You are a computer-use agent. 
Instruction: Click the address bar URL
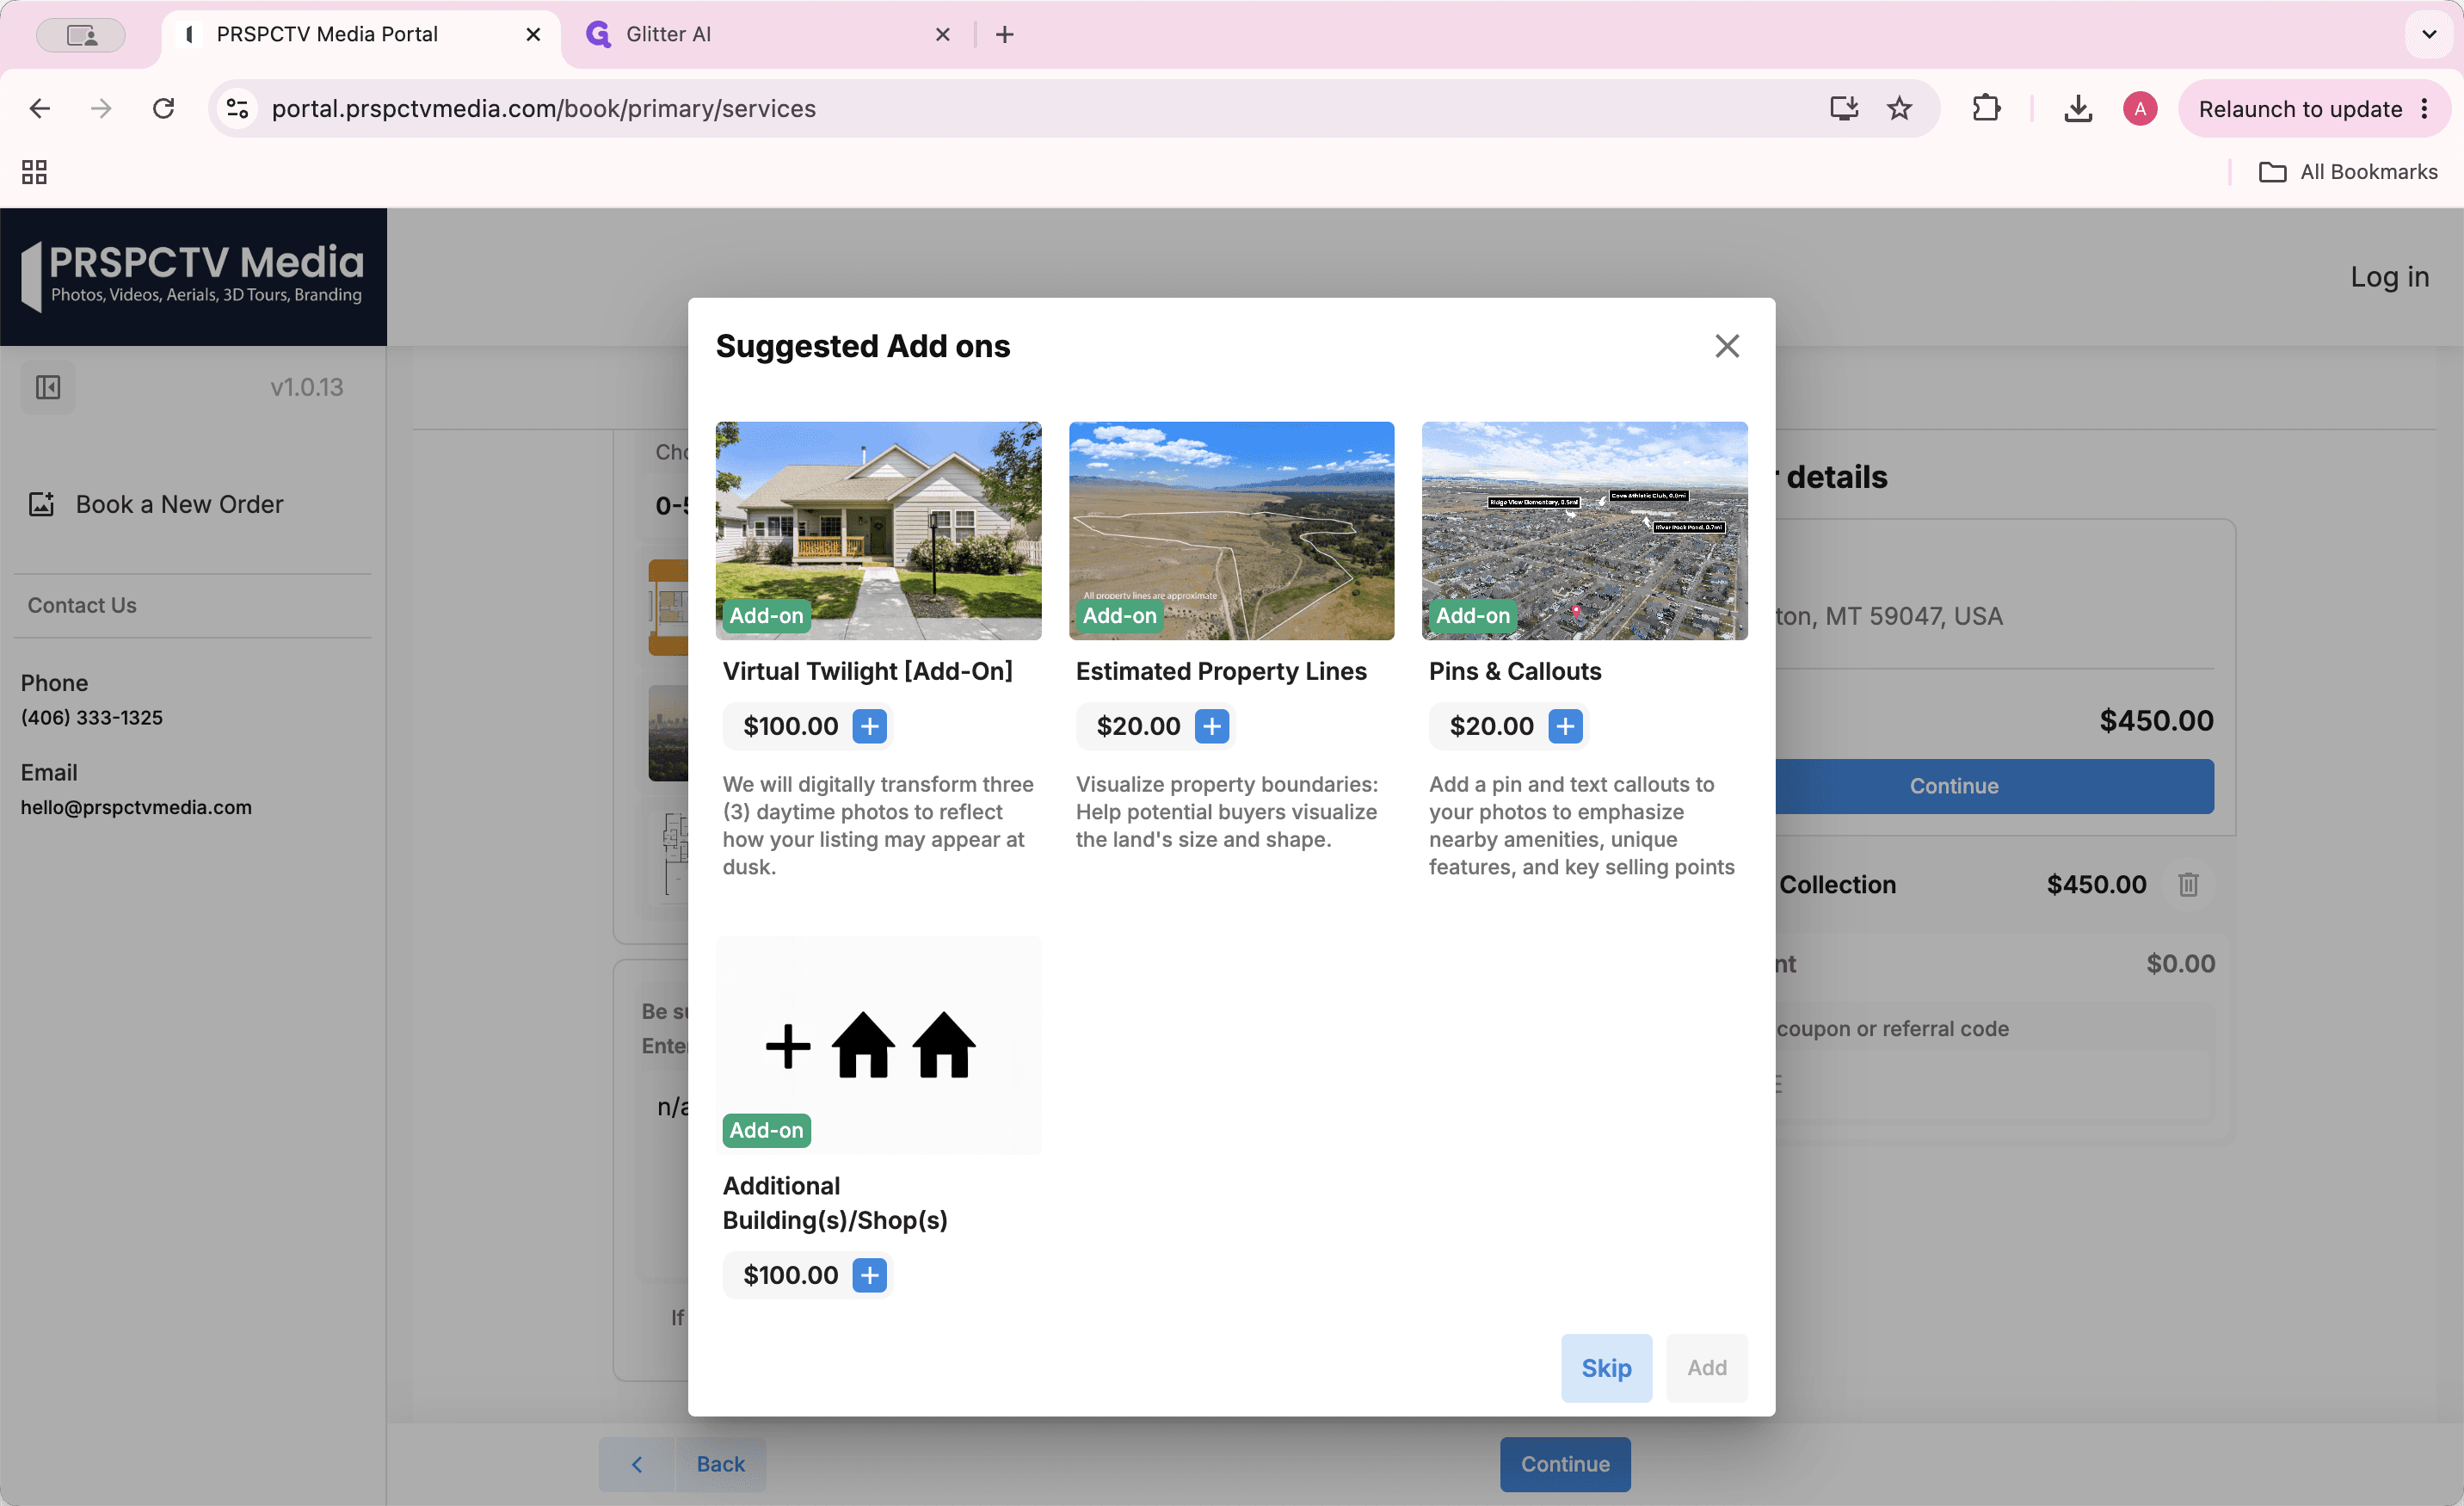(x=543, y=108)
